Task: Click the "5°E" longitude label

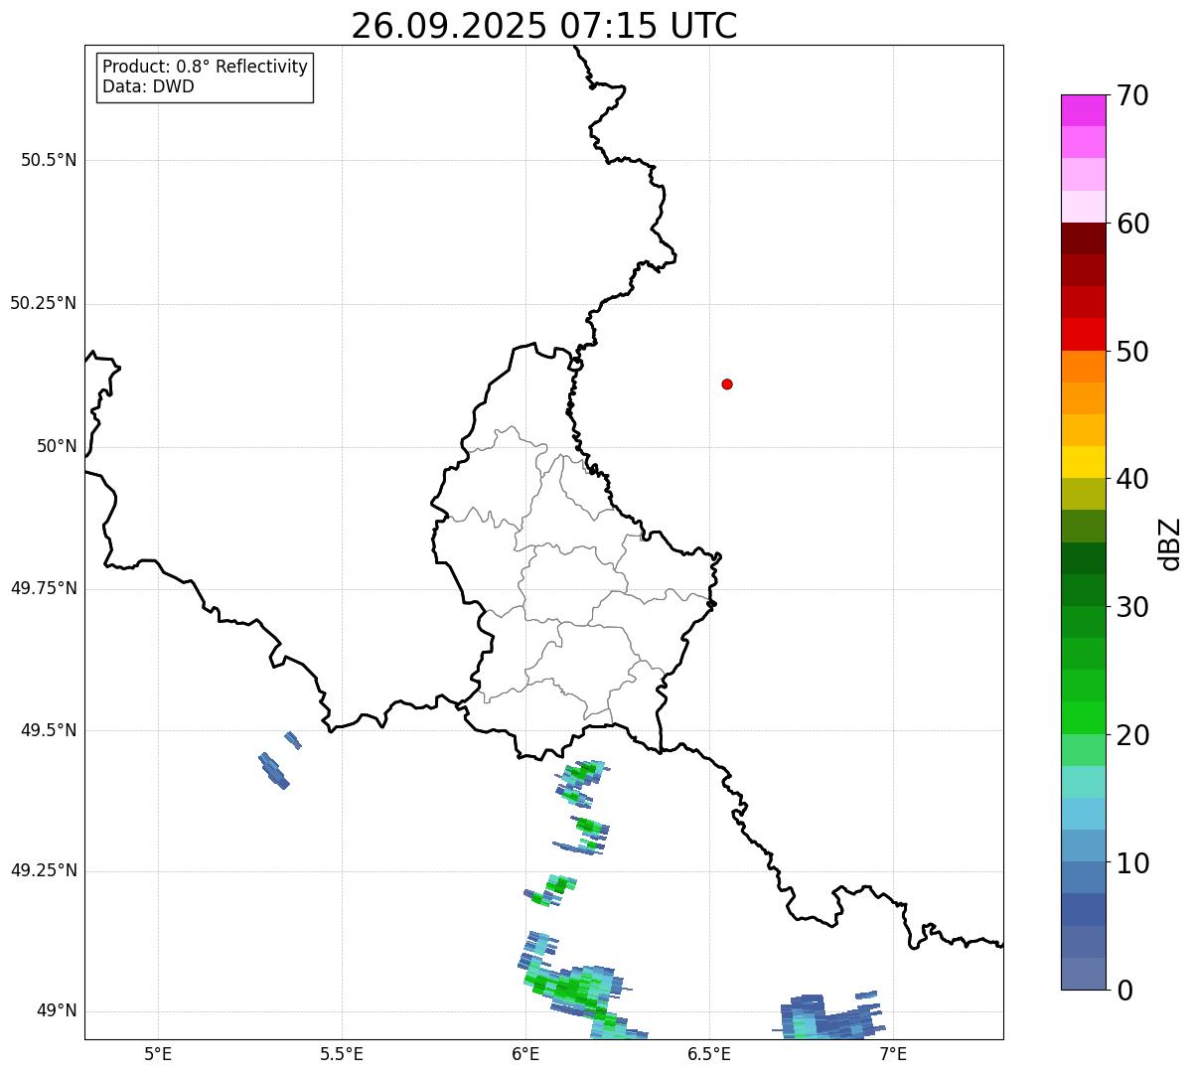Action: [x=158, y=1053]
